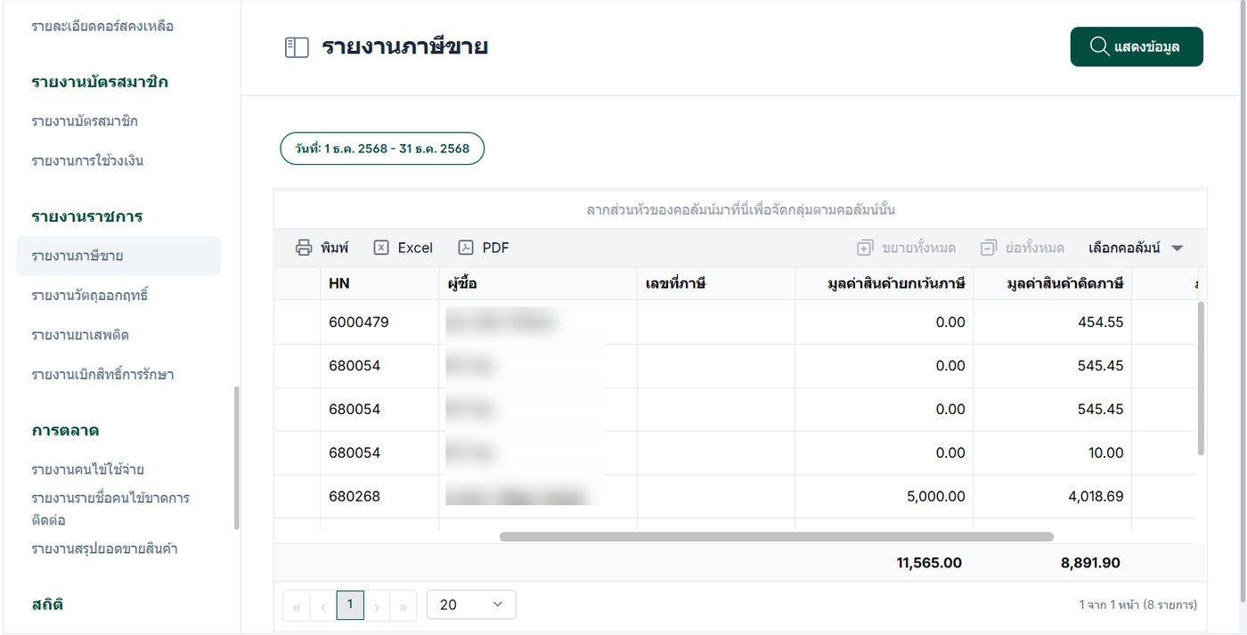Open the column chooser dropdown

click(x=1136, y=248)
